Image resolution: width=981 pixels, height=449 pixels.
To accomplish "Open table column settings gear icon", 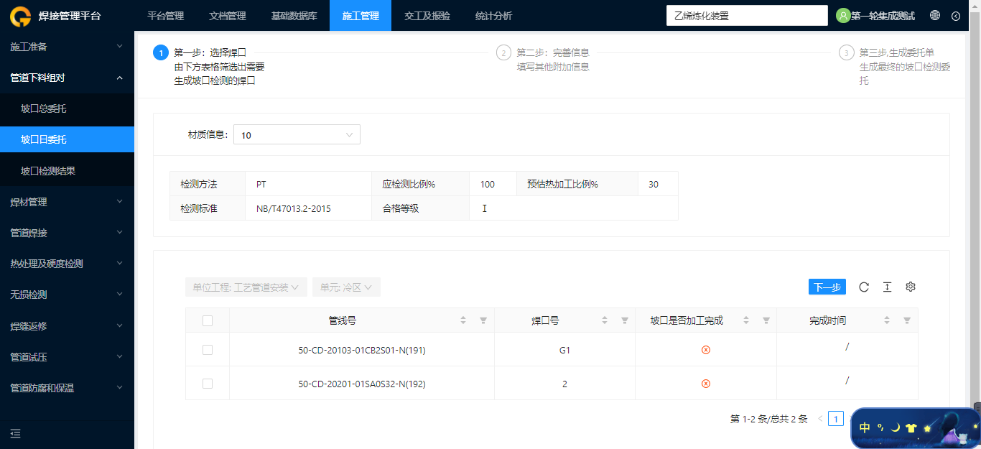I will click(911, 287).
